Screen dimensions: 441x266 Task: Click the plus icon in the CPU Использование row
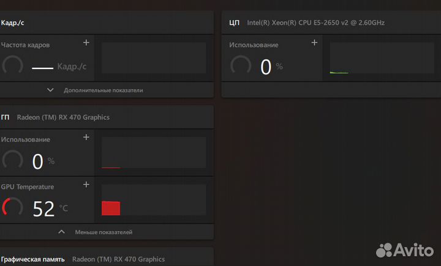point(314,43)
